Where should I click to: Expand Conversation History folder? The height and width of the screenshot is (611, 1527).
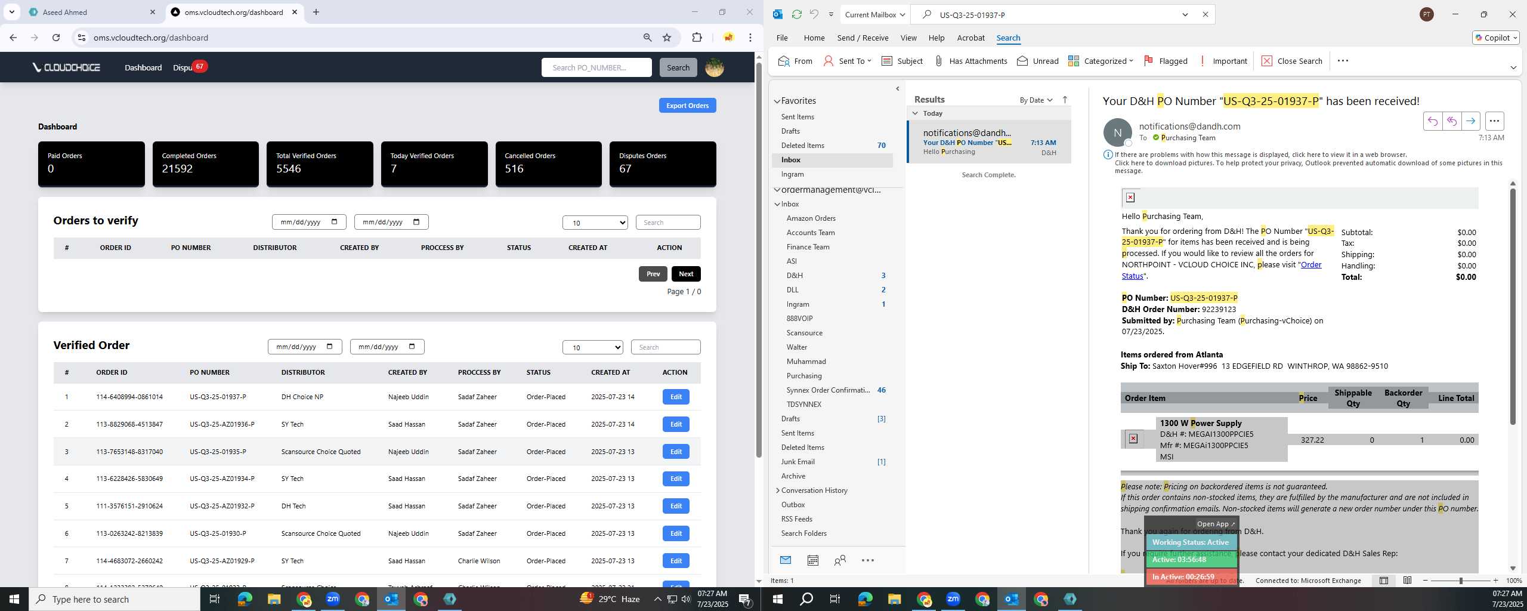click(x=778, y=490)
